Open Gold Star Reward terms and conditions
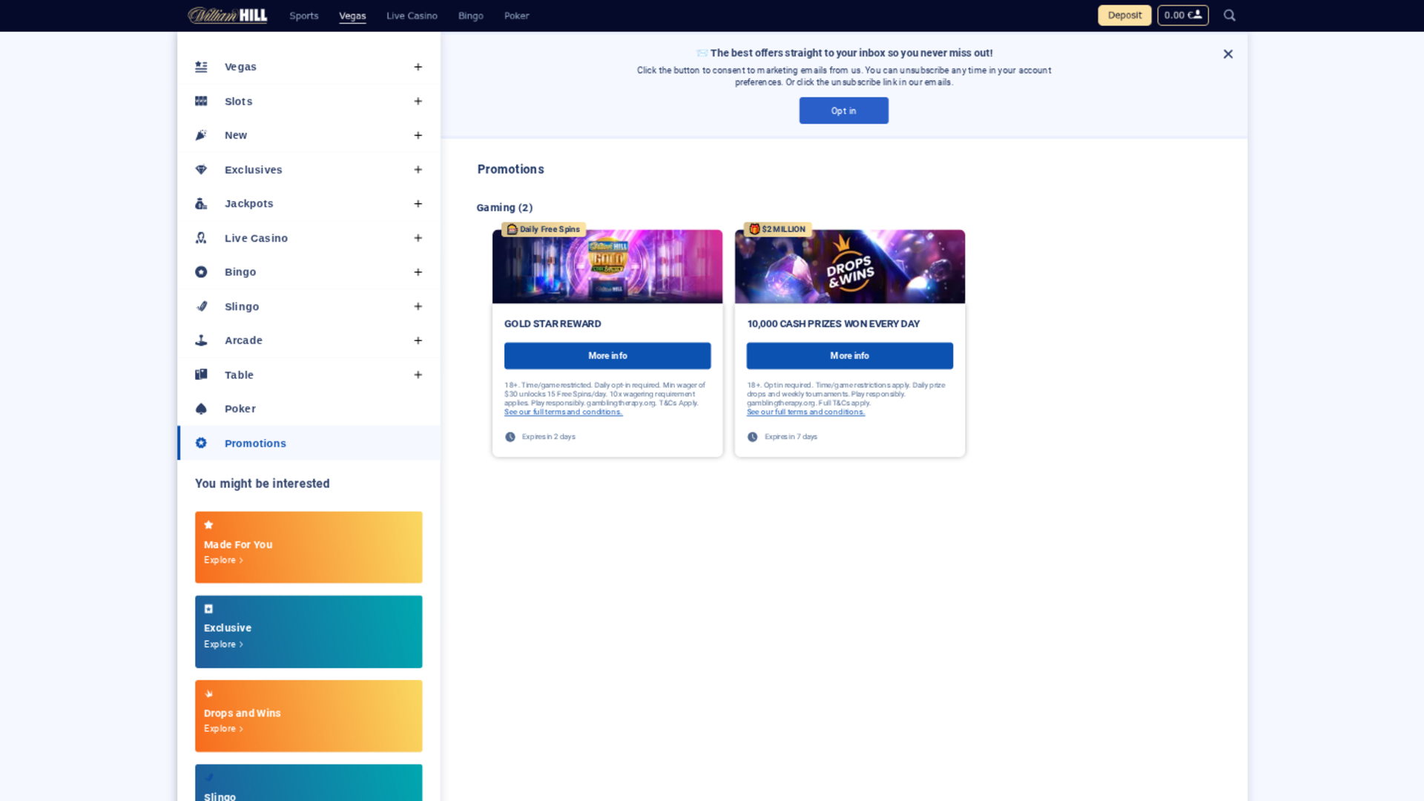Viewport: 1424px width, 801px height. (563, 412)
